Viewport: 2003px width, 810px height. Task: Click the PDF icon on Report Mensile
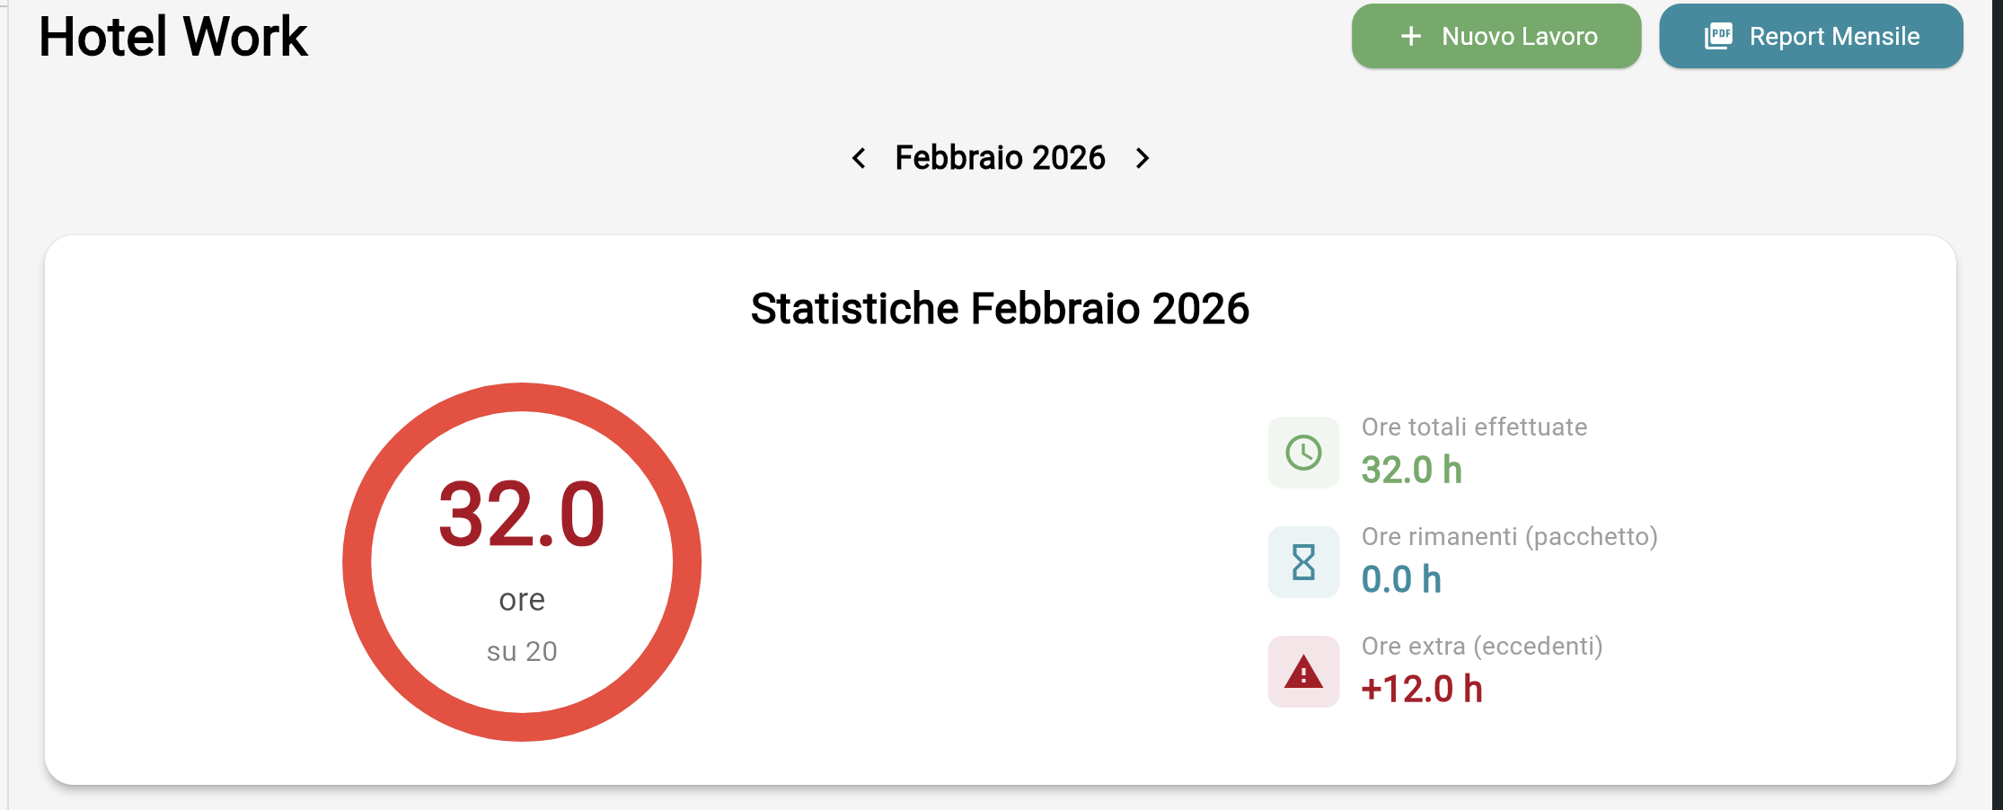[x=1718, y=36]
